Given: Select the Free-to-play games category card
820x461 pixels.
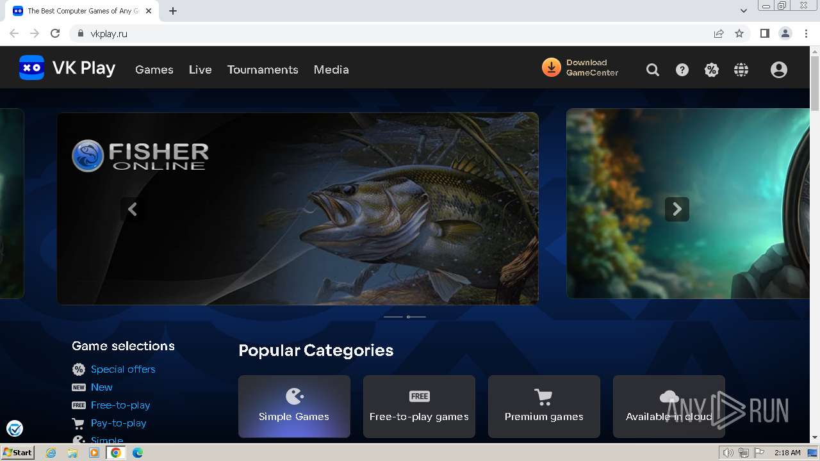Looking at the screenshot, I should 419,407.
